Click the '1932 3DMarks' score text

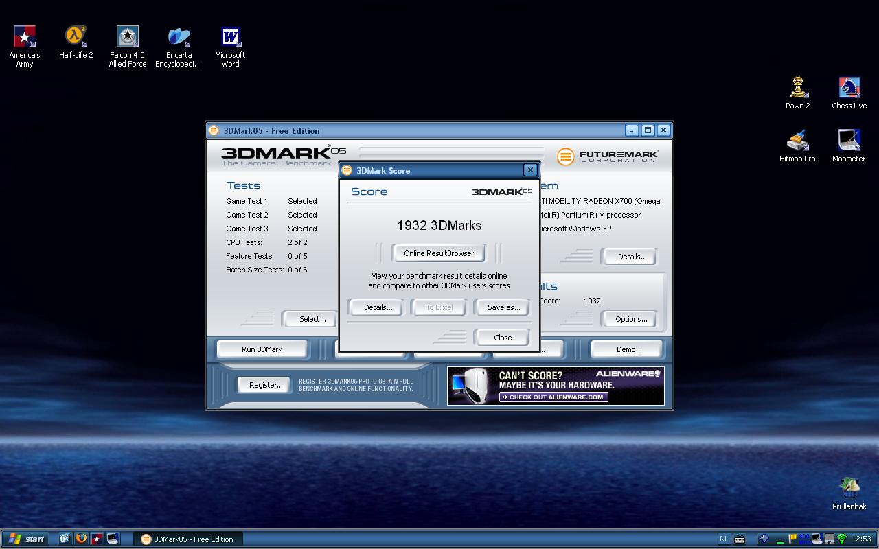(x=439, y=225)
